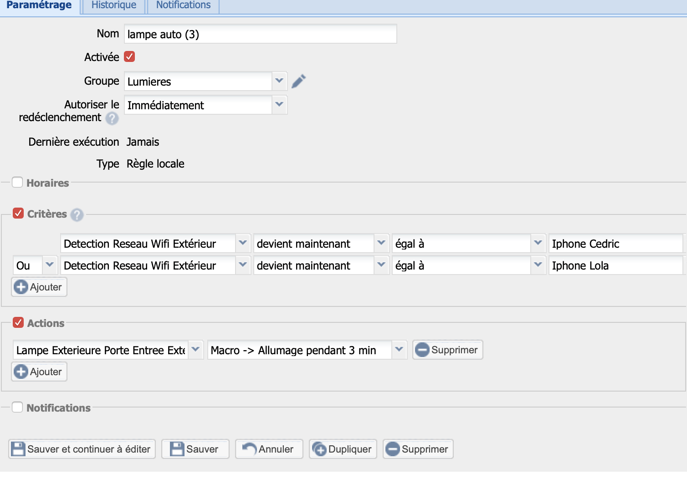This screenshot has width=687, height=489.
Task: Click the pencil icon to edit group
Action: (x=298, y=81)
